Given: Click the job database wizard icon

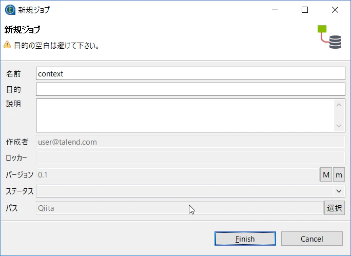Looking at the screenshot, I should (329, 37).
